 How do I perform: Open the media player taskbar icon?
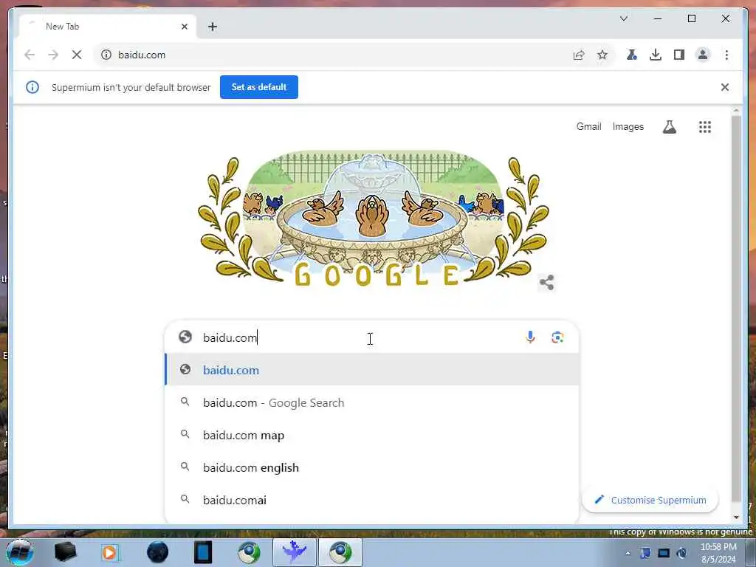pos(110,552)
